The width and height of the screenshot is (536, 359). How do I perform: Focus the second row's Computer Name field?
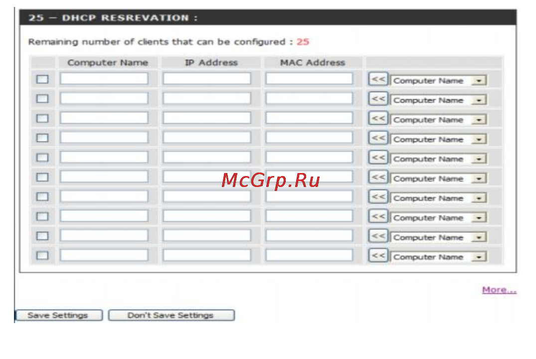(x=104, y=98)
